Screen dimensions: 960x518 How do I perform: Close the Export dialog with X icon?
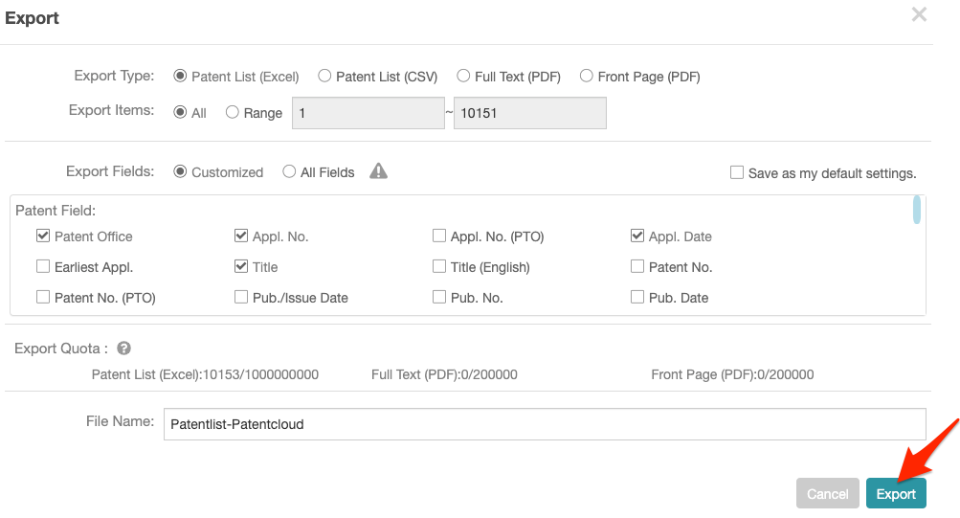point(919,14)
